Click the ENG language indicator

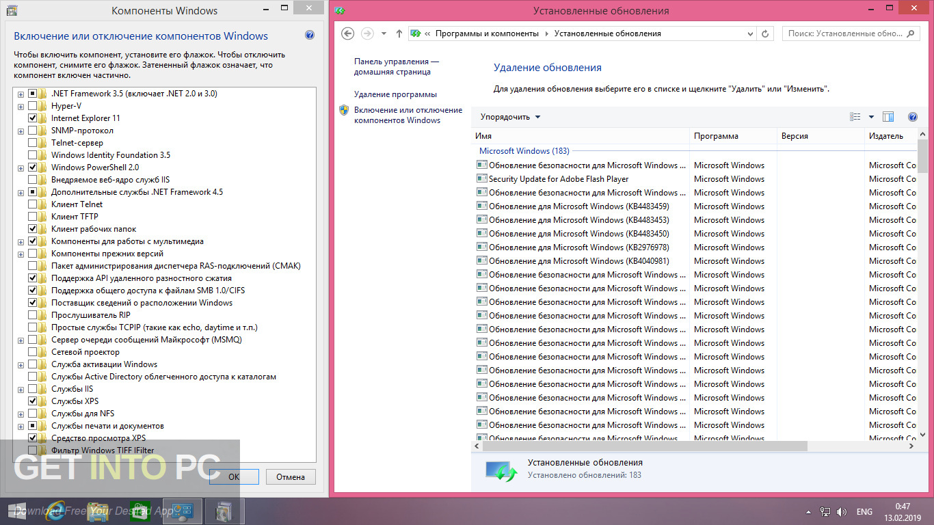[864, 512]
